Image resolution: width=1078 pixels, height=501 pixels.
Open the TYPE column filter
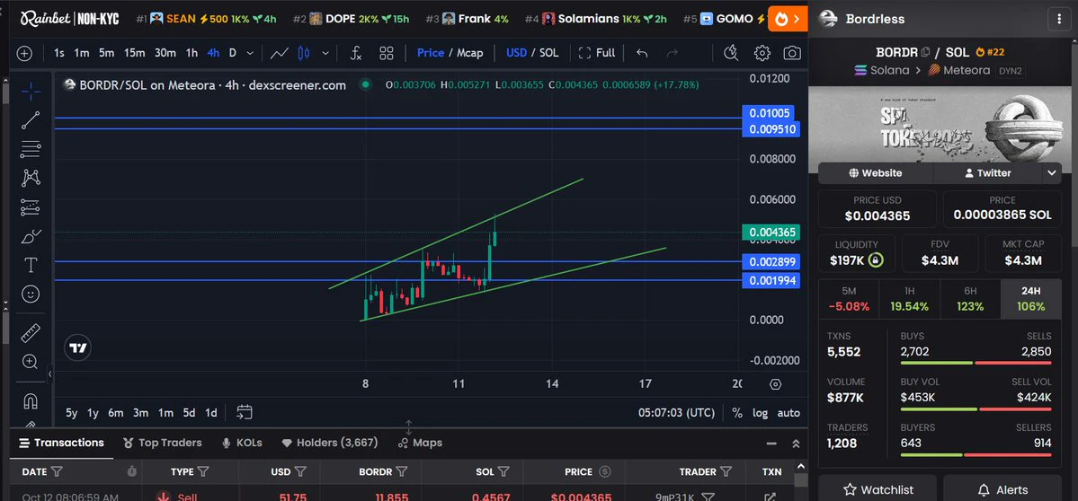(x=203, y=471)
